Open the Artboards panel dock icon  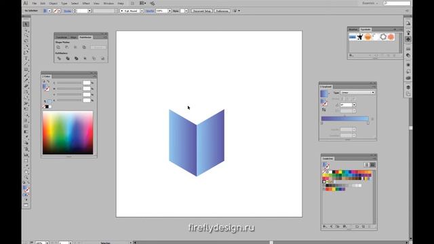(408, 94)
